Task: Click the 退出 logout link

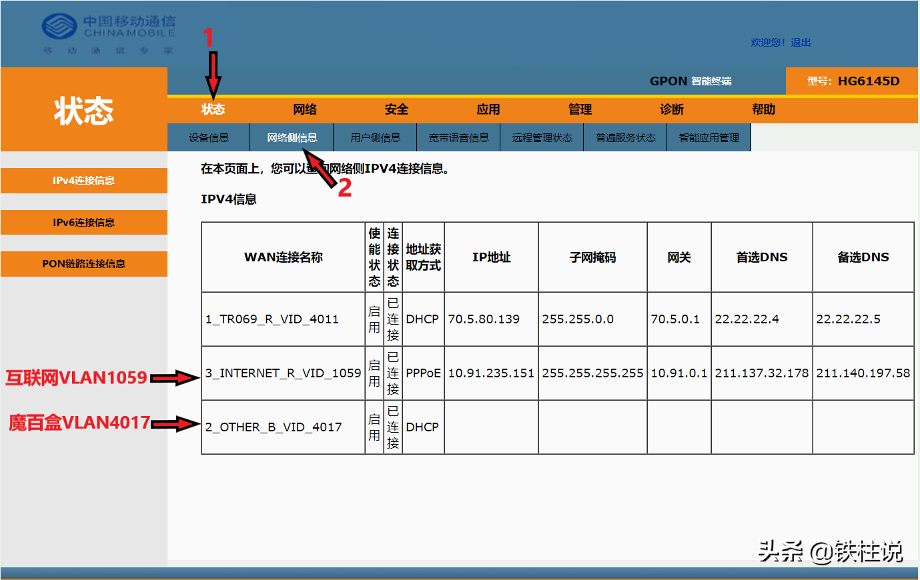Action: tap(799, 42)
